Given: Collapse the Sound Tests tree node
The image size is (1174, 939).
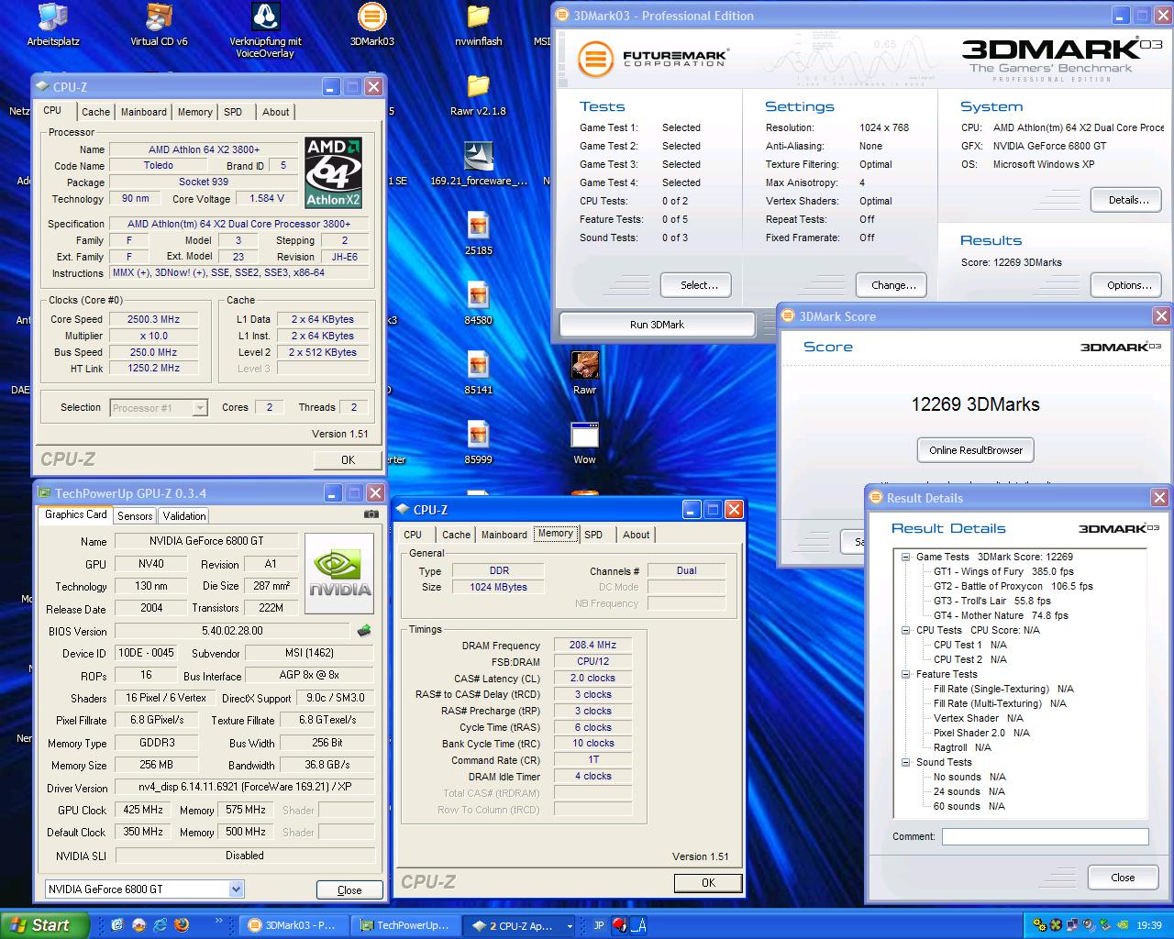Looking at the screenshot, I should pos(905,762).
